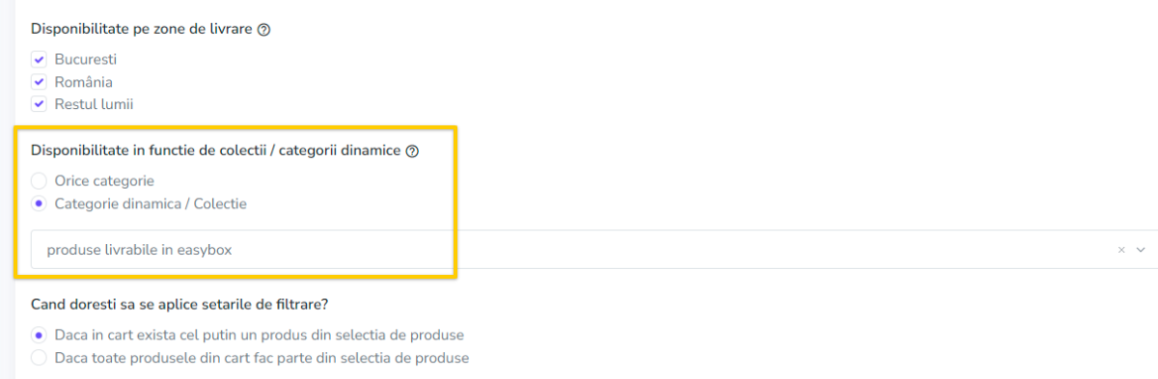The height and width of the screenshot is (379, 1158).
Task: Click the Orice categorie label
Action: click(104, 180)
